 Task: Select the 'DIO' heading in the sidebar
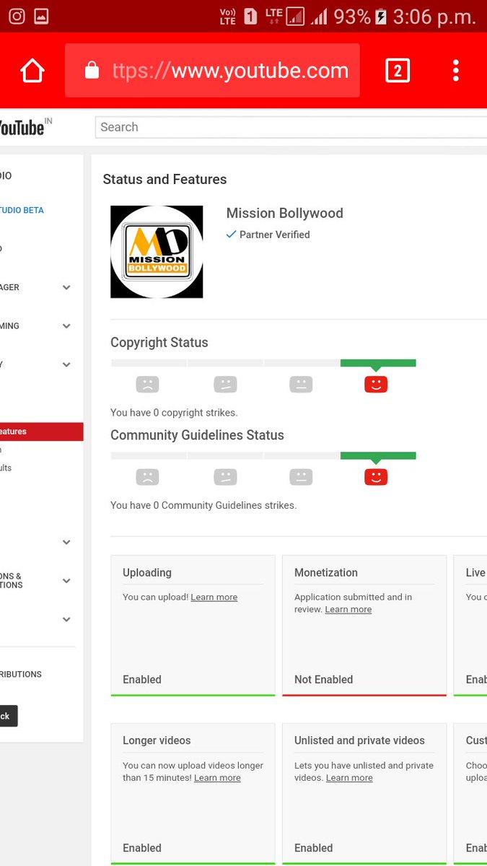point(6,175)
